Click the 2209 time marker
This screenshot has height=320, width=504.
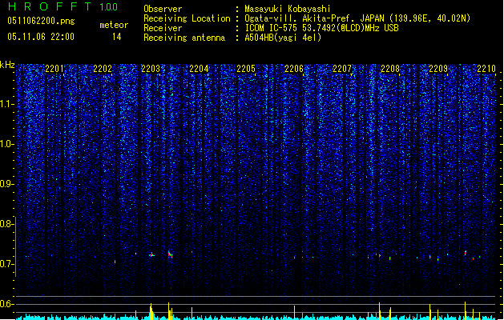pyautogui.click(x=438, y=69)
